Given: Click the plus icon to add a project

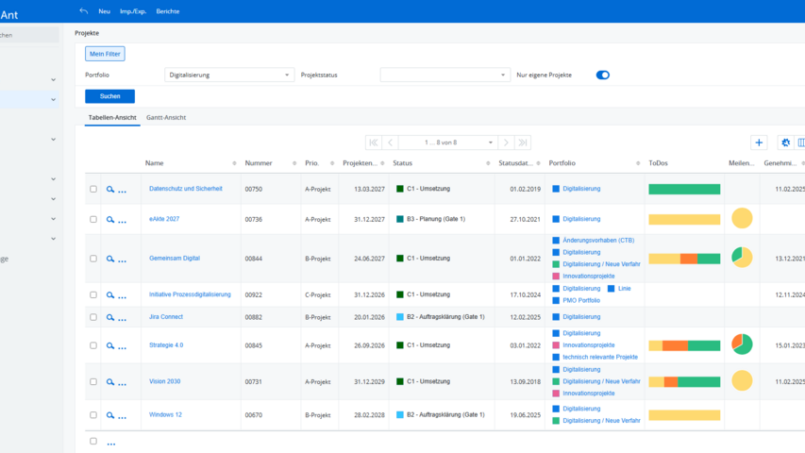Looking at the screenshot, I should (x=759, y=143).
